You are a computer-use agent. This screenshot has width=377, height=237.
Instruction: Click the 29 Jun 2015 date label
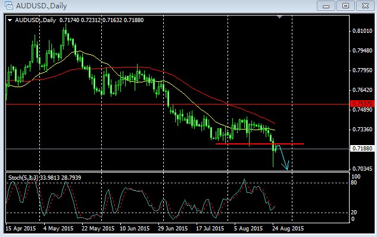[x=173, y=228]
